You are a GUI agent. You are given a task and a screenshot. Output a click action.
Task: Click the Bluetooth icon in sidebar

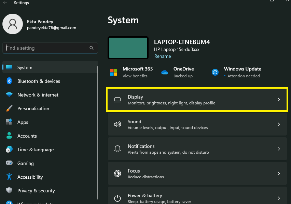click(10, 81)
